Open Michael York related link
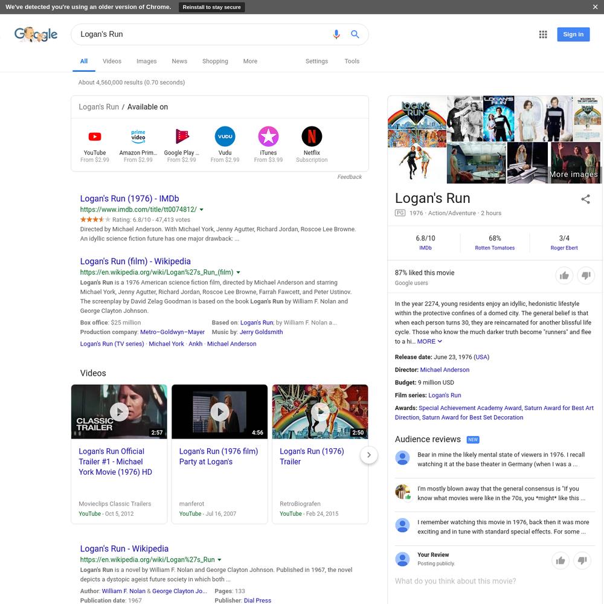This screenshot has width=604, height=604. 167,344
